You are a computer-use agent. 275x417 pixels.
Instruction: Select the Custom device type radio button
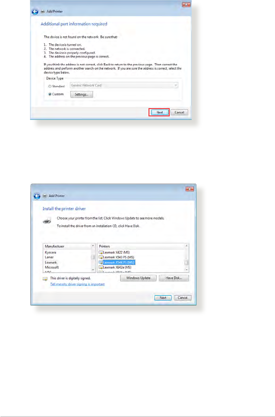[x=50, y=94]
